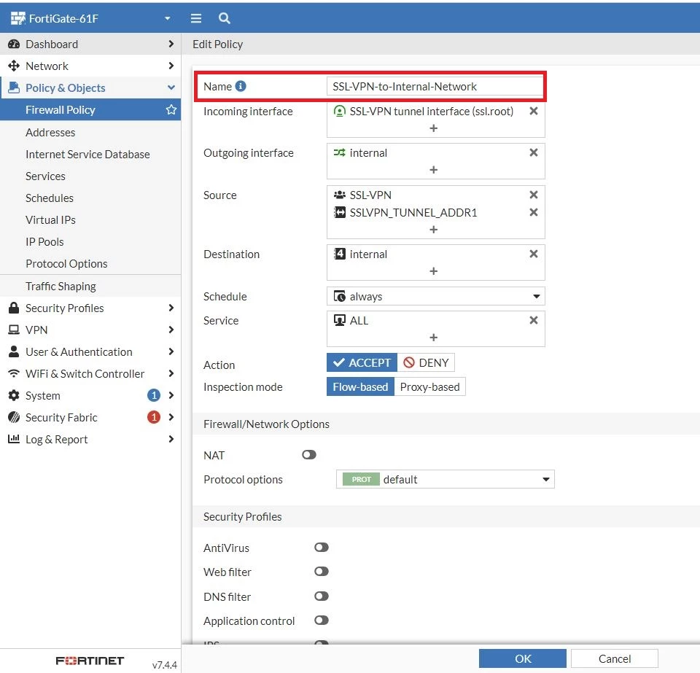Screen dimensions: 700x673
Task: Remove ALL from Service field
Action: (x=533, y=320)
